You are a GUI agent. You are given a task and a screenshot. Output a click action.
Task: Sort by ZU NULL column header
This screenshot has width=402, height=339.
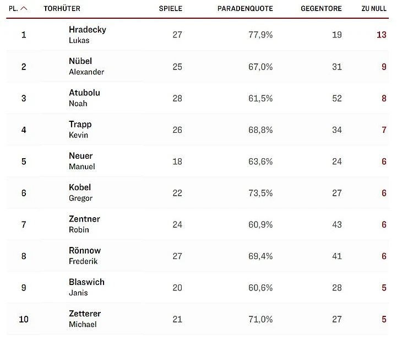[x=374, y=9]
